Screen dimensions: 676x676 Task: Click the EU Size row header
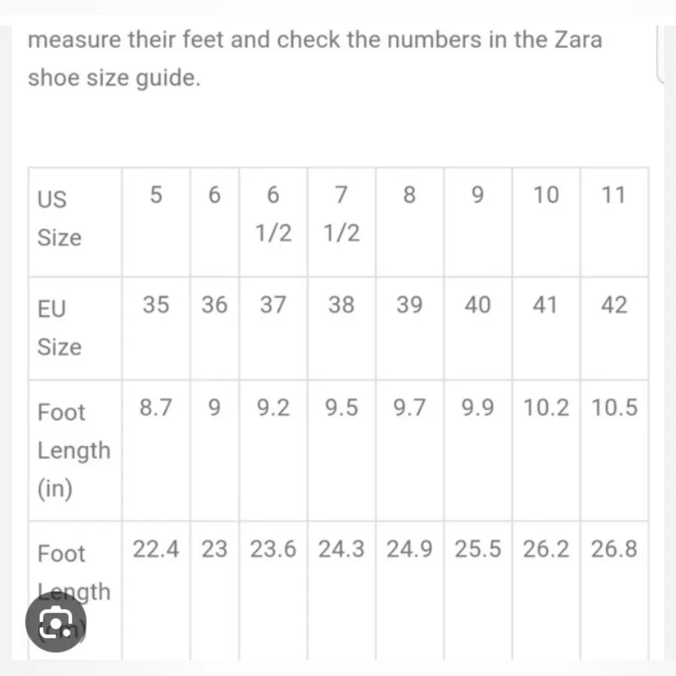[x=75, y=328]
